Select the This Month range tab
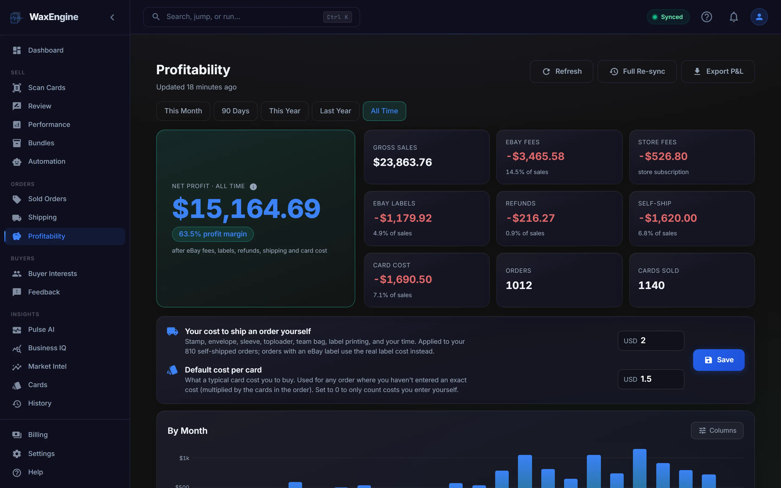This screenshot has height=488, width=781. (x=183, y=111)
